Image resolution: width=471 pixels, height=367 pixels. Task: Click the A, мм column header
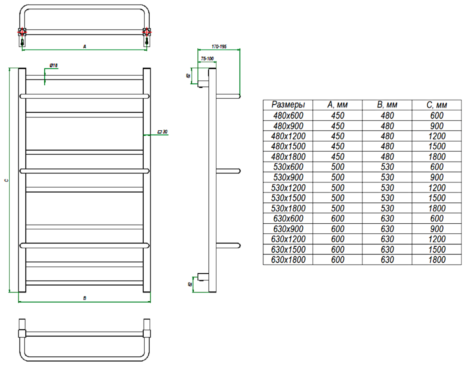click(337, 105)
